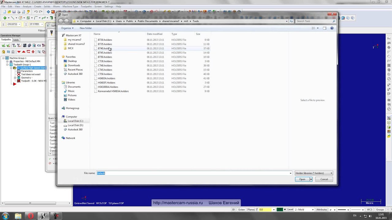Click the Open button split dropdown arrow
Viewport: 392px width, 220px height.
point(311,179)
